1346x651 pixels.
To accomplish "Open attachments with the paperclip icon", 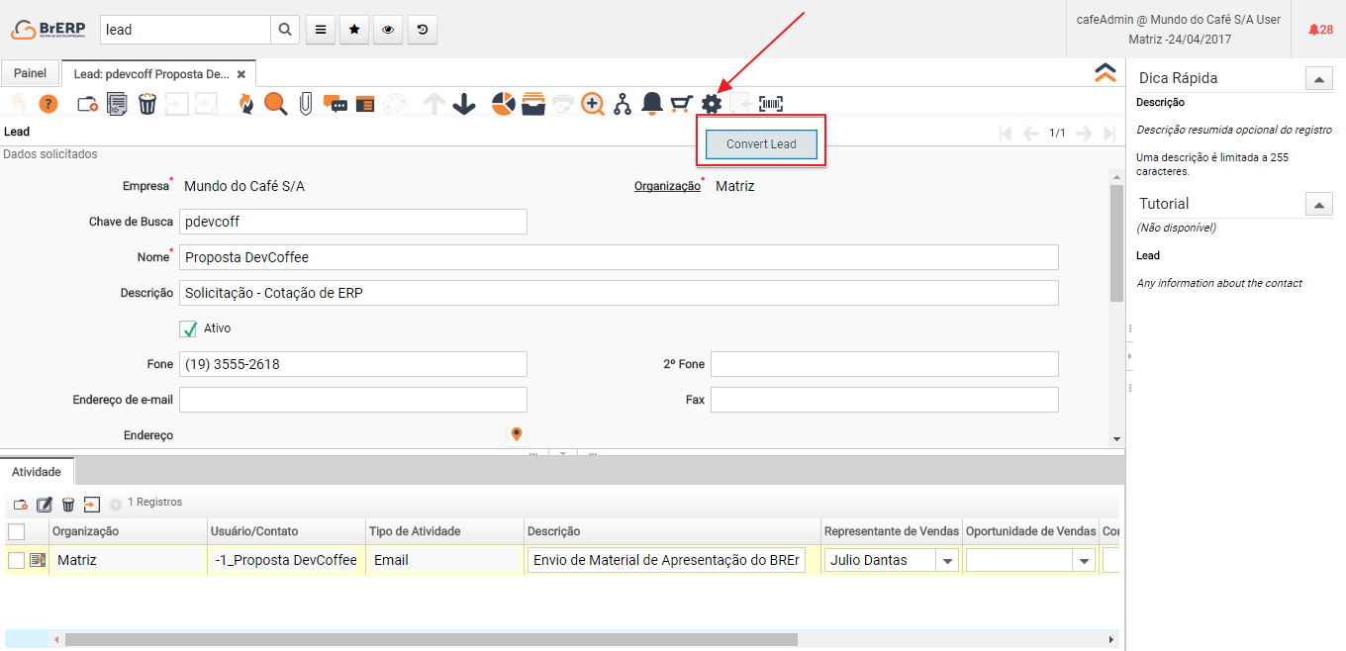I will pos(306,104).
